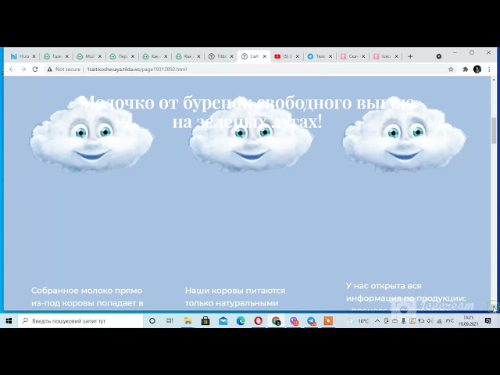This screenshot has width=500, height=375.
Task: Close the Hi.ru tab
Action: pyautogui.click(x=34, y=56)
